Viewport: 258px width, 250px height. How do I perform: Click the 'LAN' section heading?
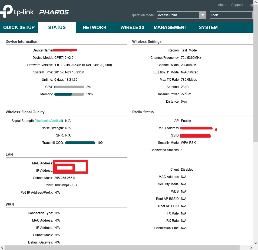(9, 154)
